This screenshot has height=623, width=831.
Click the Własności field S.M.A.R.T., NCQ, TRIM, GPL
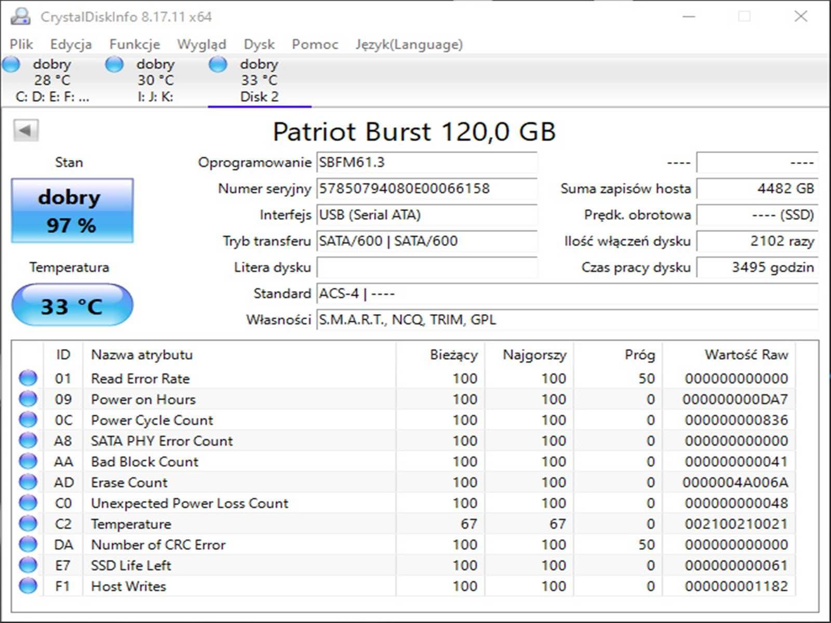point(568,320)
